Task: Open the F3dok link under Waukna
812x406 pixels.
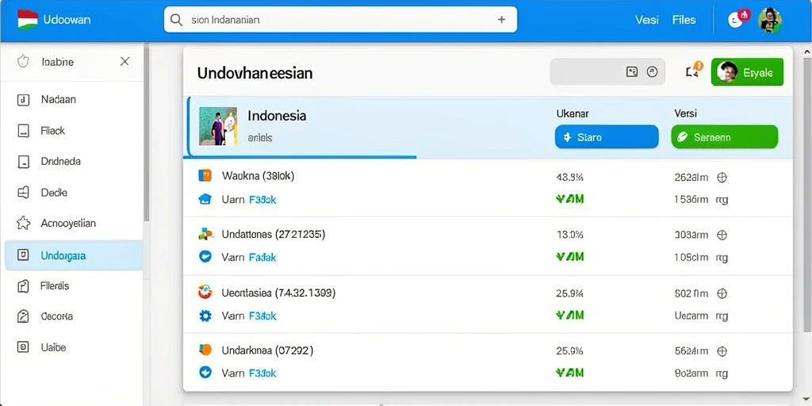Action: (x=262, y=199)
